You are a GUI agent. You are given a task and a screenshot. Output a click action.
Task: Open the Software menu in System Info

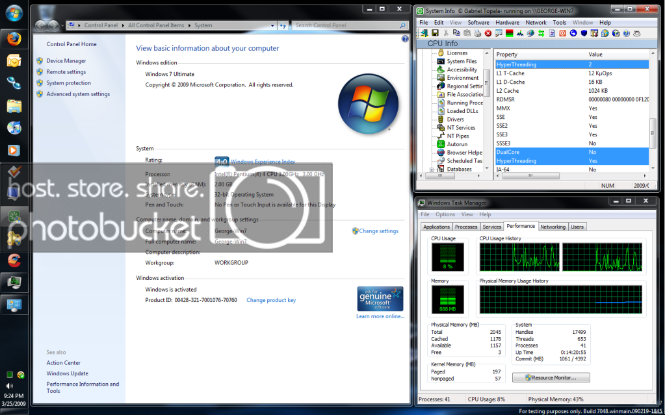tap(478, 23)
